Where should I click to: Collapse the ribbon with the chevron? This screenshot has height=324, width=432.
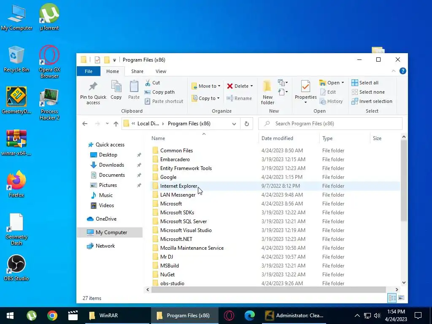[x=394, y=71]
